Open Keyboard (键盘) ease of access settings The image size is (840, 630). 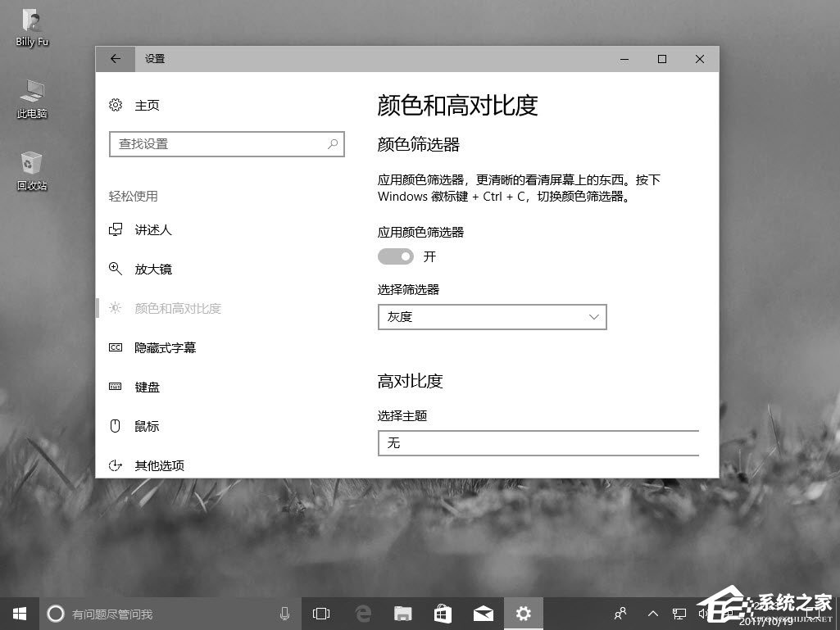[x=146, y=387]
